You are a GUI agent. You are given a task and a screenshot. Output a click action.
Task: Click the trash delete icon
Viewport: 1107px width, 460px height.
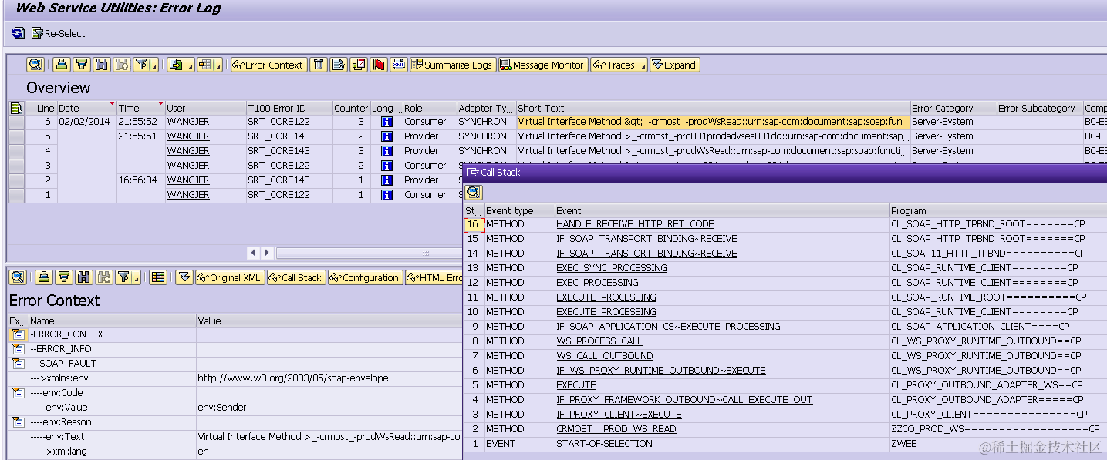[x=319, y=65]
